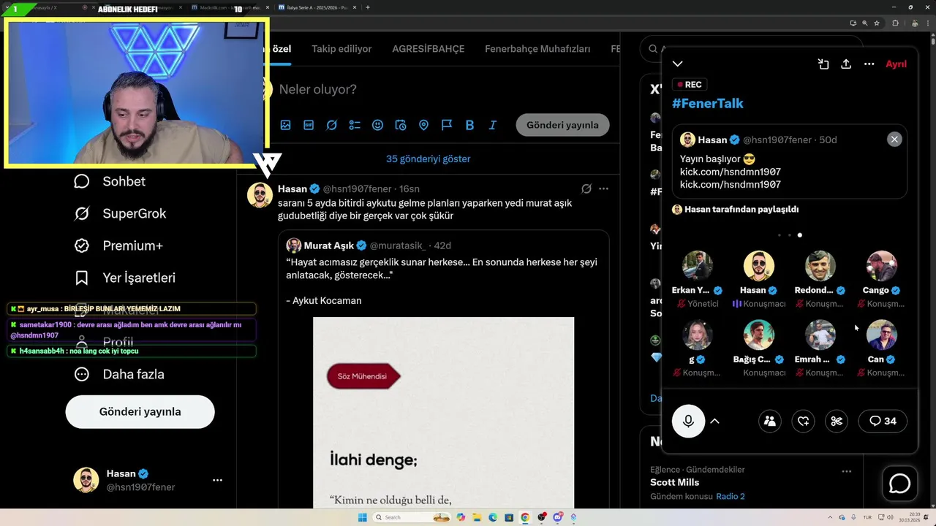Image resolution: width=936 pixels, height=526 pixels.
Task: Open Cango speaker avatar in space
Action: [x=881, y=266]
